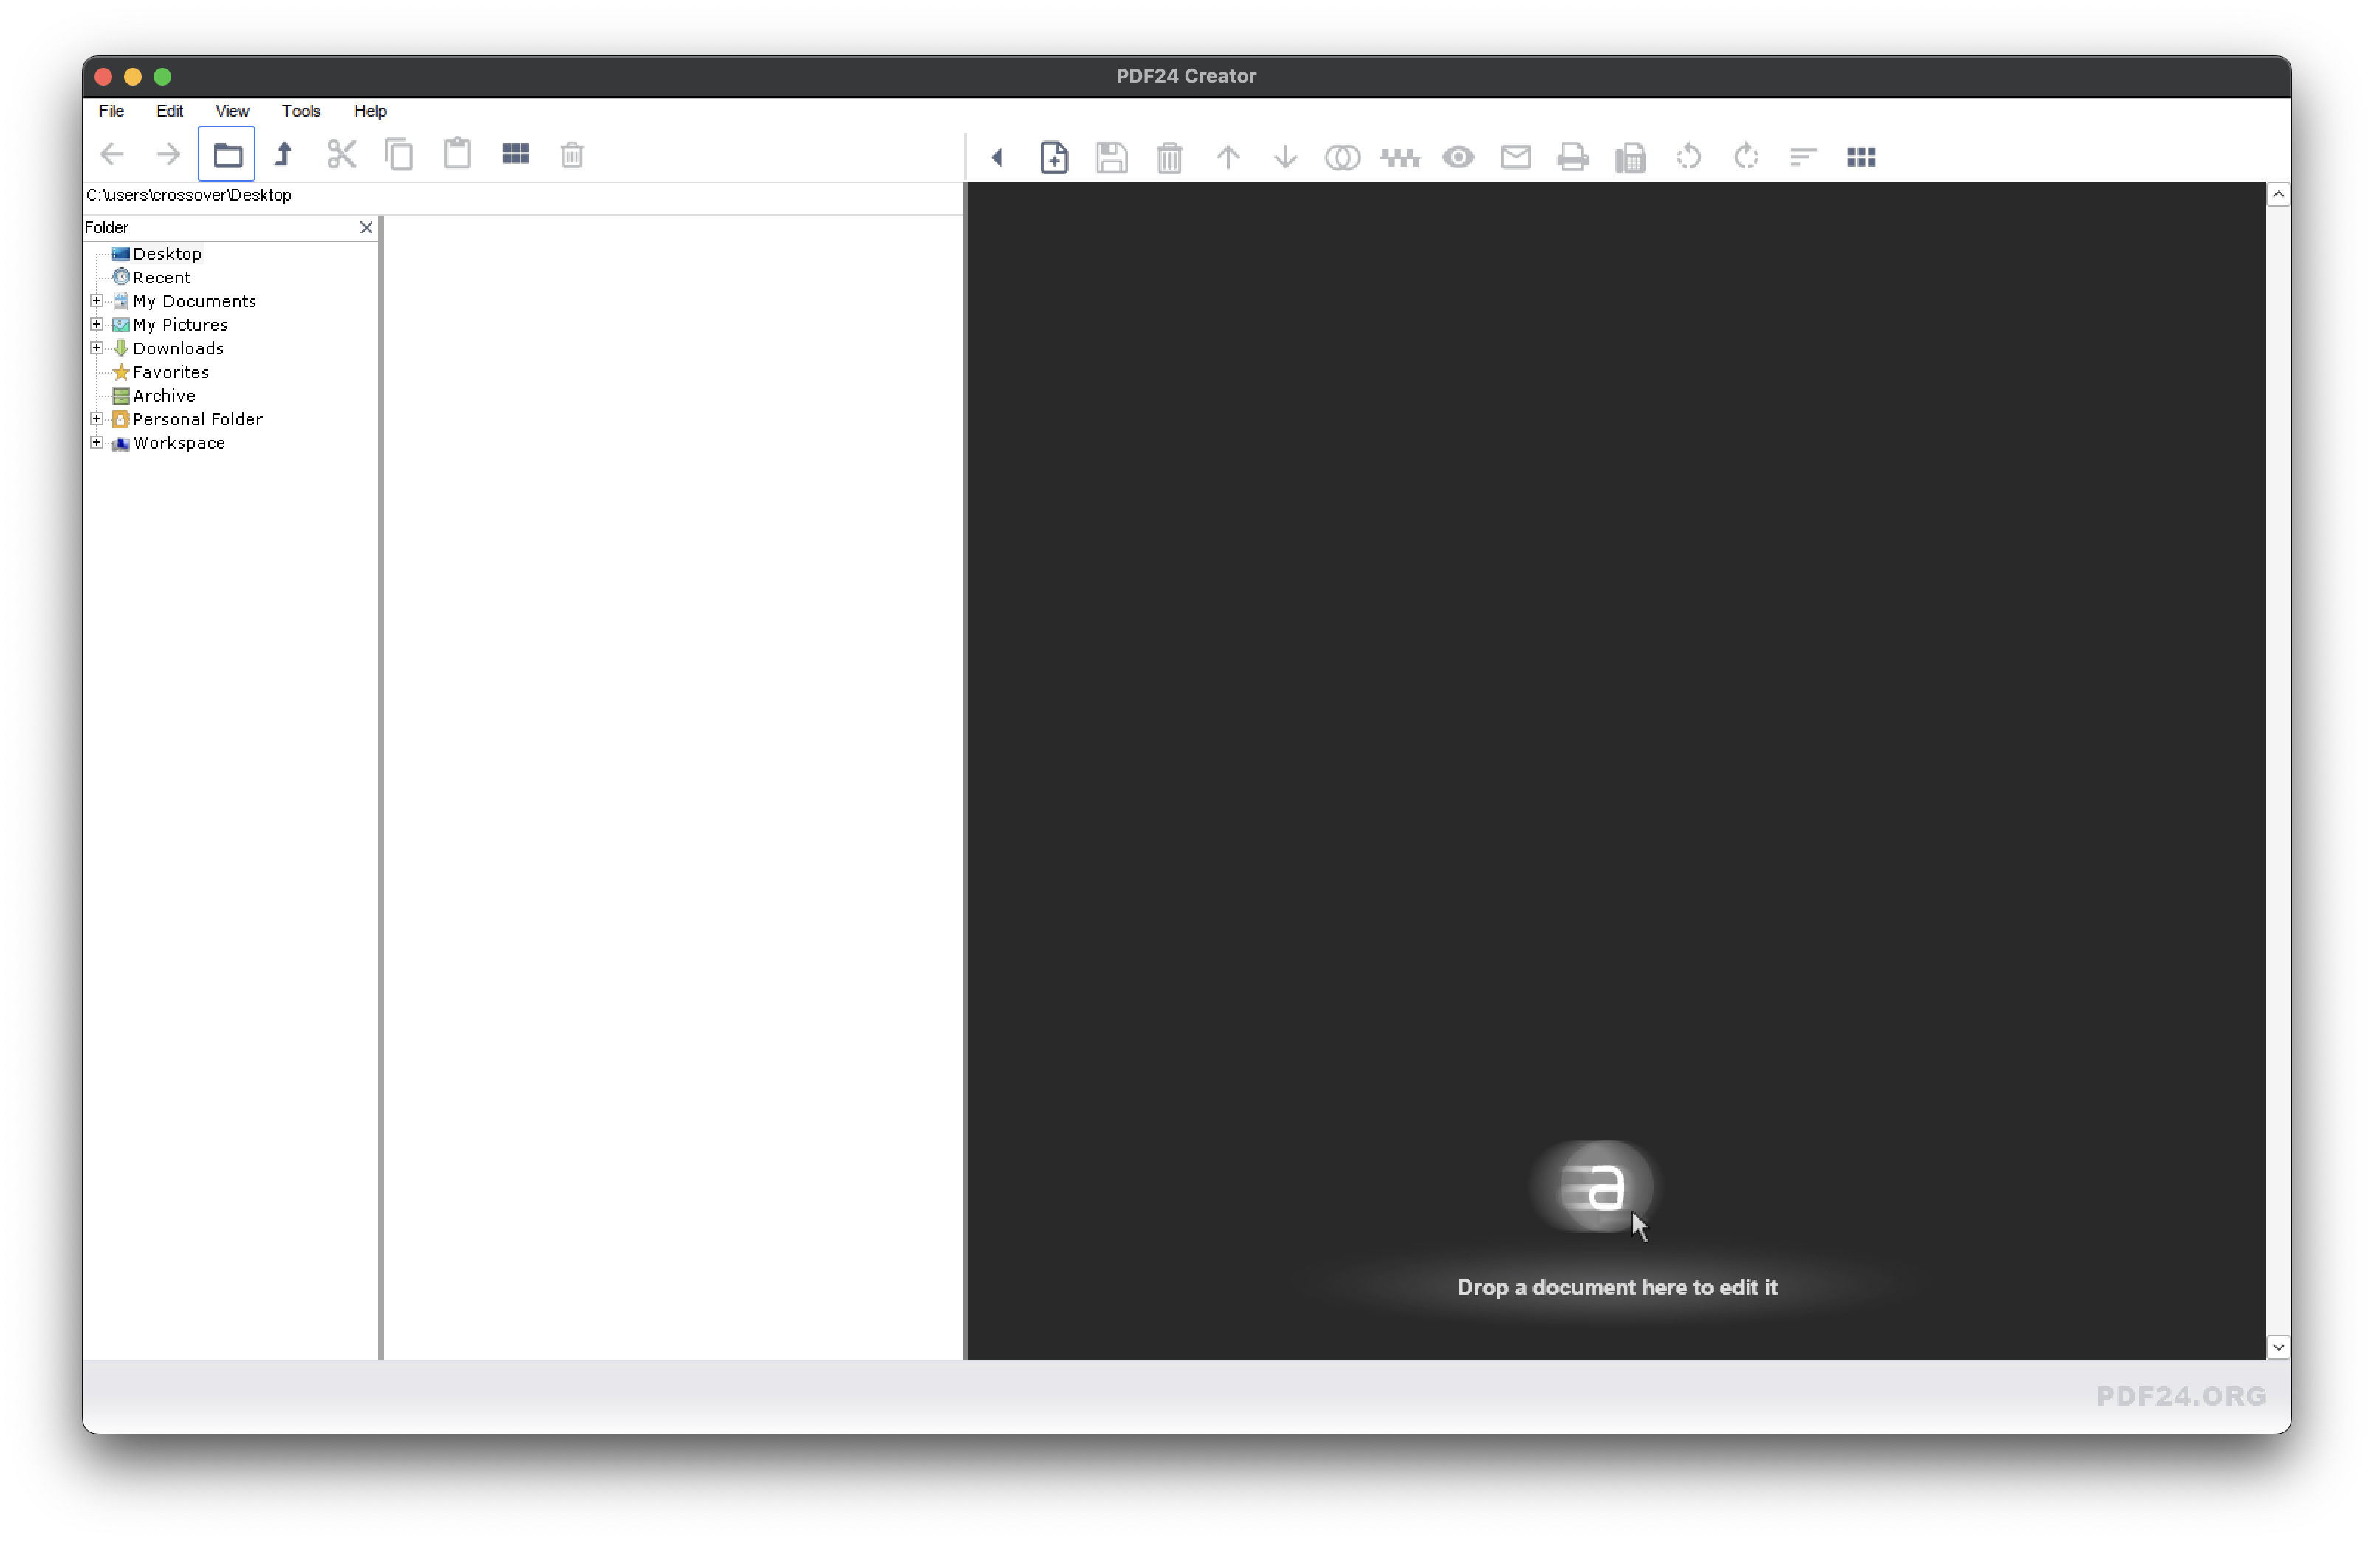
Task: Select the Favorites folder
Action: tap(171, 372)
